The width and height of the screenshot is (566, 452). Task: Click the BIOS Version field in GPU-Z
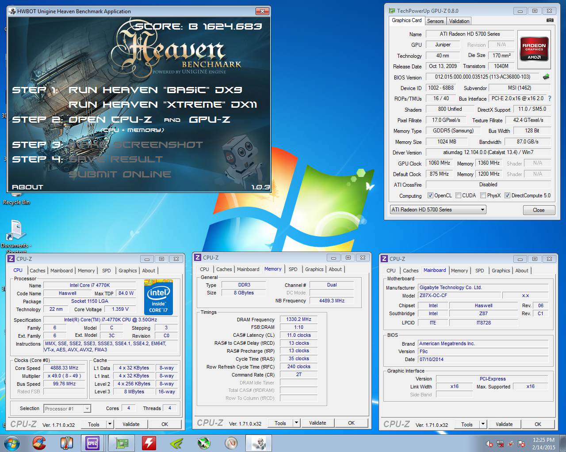click(x=482, y=77)
